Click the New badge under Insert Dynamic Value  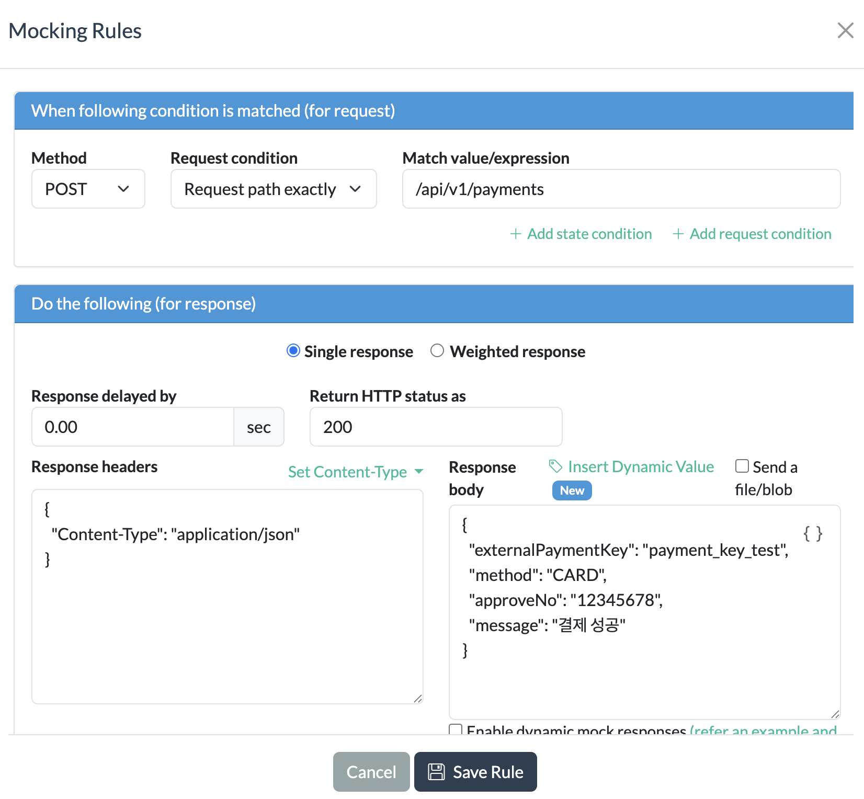pyautogui.click(x=572, y=490)
